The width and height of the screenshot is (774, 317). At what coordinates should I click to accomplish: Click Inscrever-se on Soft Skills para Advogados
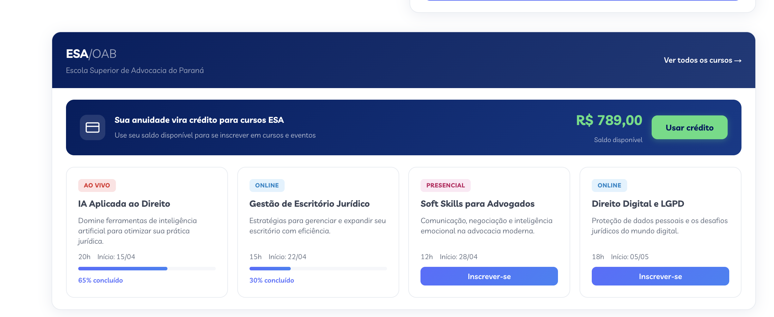click(489, 276)
